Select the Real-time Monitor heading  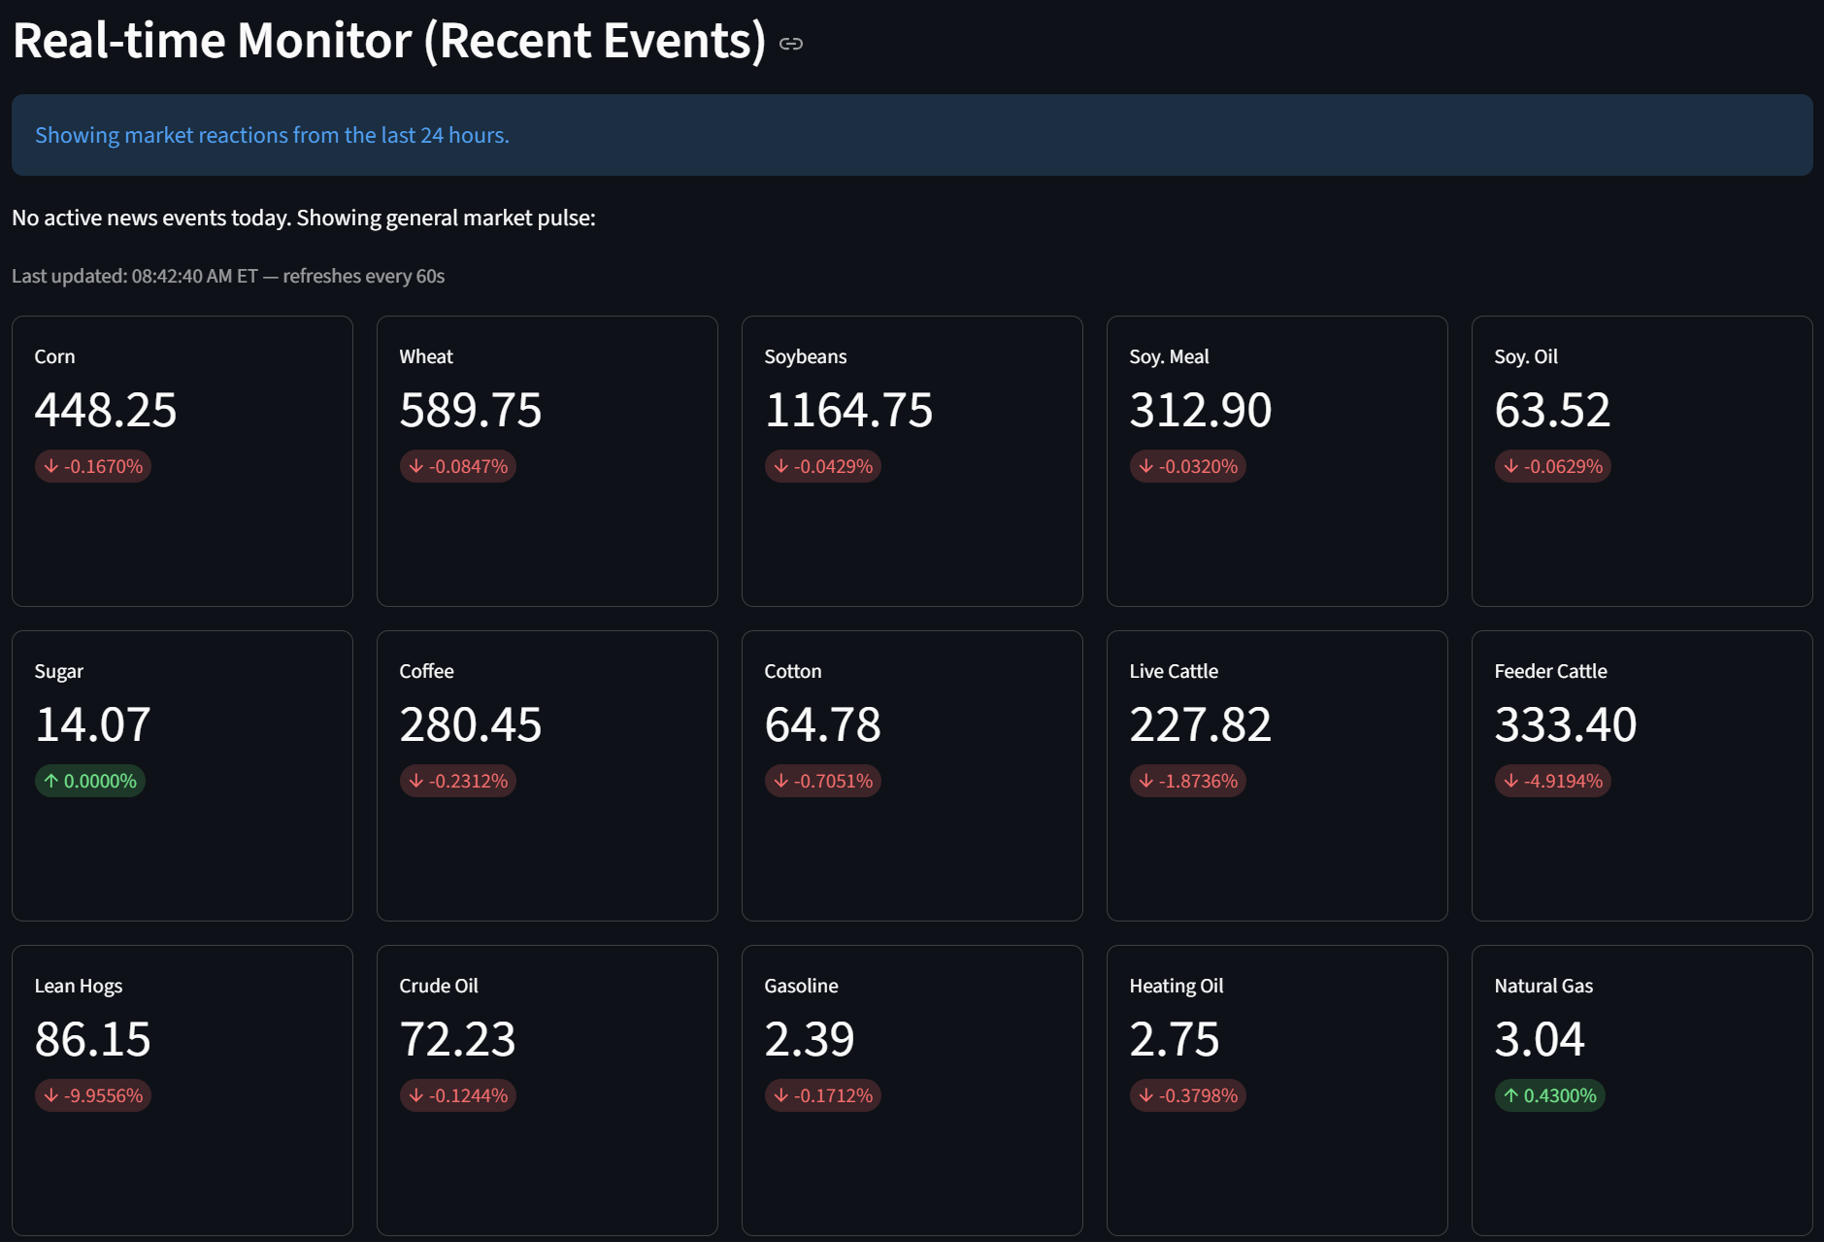[388, 40]
